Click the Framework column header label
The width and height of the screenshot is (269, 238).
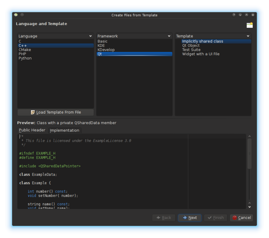pos(108,36)
